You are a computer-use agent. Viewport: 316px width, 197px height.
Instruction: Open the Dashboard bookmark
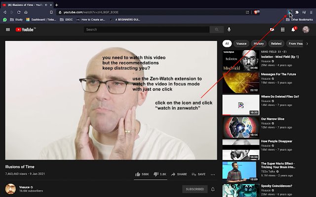(x=41, y=20)
